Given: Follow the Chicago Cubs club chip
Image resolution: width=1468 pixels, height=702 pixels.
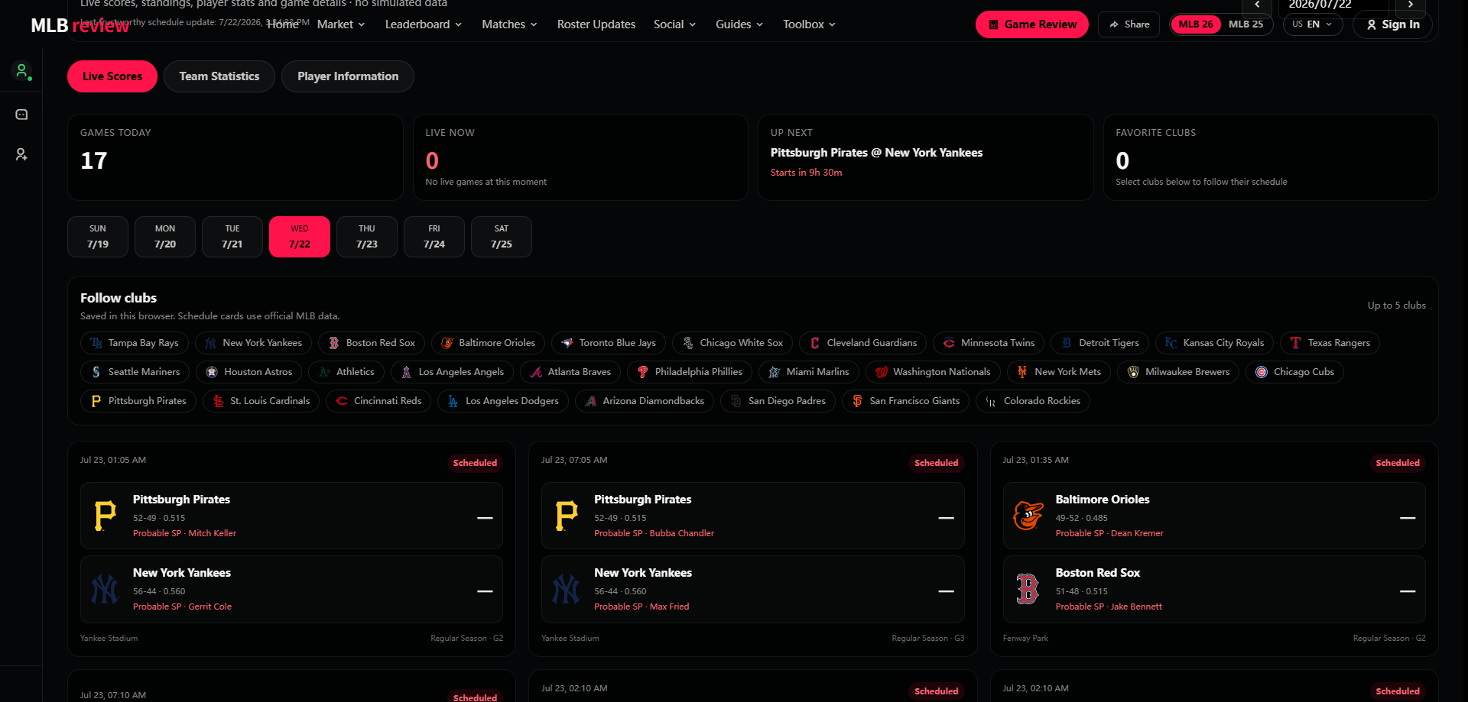Looking at the screenshot, I should point(1294,372).
